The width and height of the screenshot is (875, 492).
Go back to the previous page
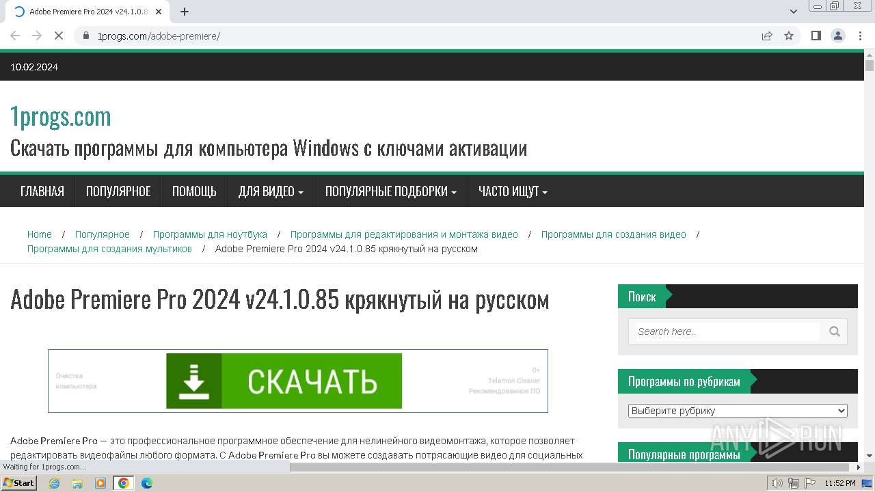click(15, 36)
